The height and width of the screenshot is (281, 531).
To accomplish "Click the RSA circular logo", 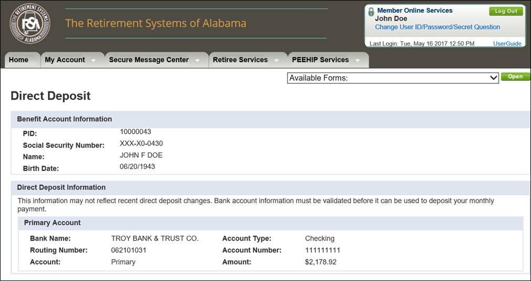I will 30,23.
